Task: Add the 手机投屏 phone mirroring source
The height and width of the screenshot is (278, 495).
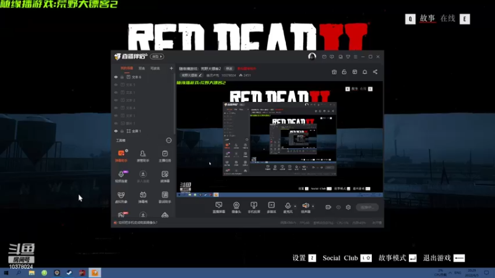Action: pyautogui.click(x=254, y=208)
